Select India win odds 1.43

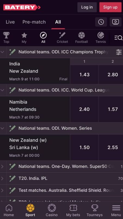tap(85, 74)
